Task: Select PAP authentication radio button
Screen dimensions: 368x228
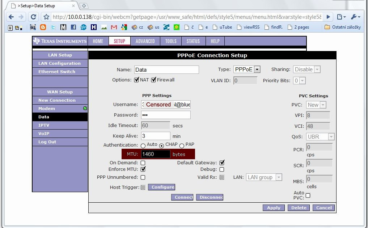Action: pyautogui.click(x=182, y=145)
